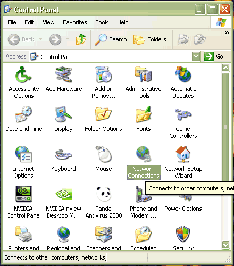Screen dimensions: 234x266
Task: Open Network Setup Wizard icon
Action: click(x=183, y=154)
